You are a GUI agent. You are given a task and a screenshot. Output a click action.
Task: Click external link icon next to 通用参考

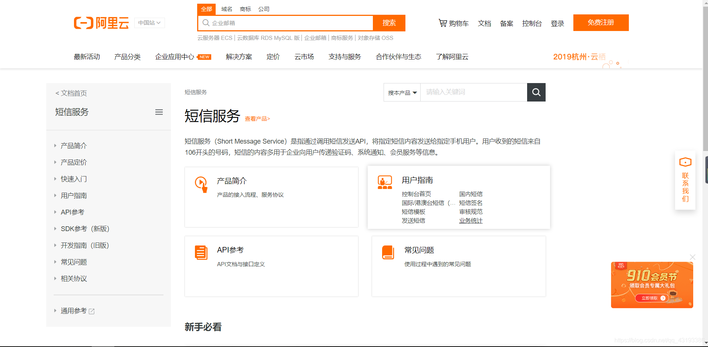pyautogui.click(x=92, y=312)
